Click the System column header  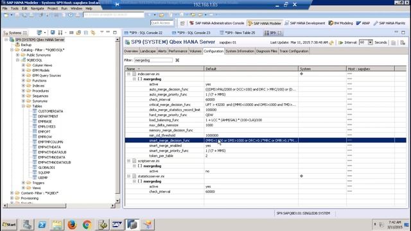click(322, 69)
